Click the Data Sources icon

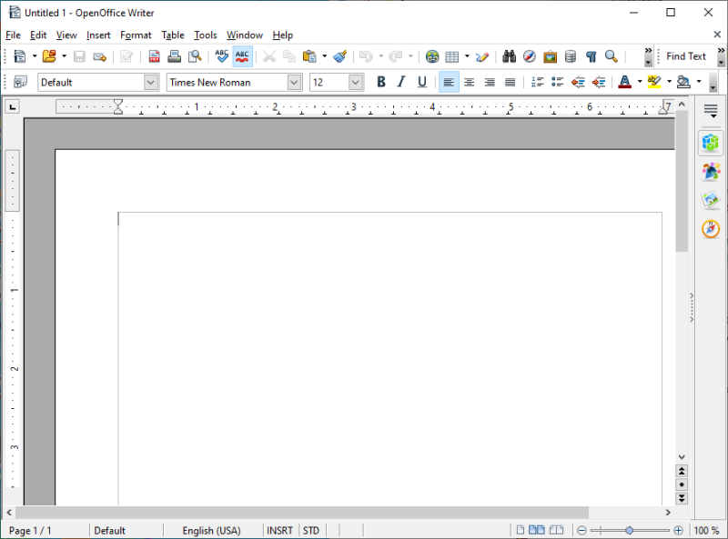point(570,56)
